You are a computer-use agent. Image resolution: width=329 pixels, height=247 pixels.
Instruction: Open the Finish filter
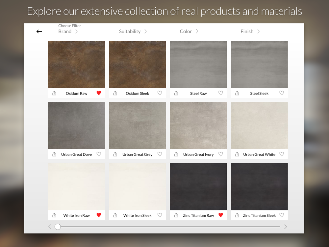point(250,31)
